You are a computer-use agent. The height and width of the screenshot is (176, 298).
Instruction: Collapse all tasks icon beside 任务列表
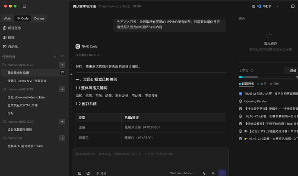point(54,57)
